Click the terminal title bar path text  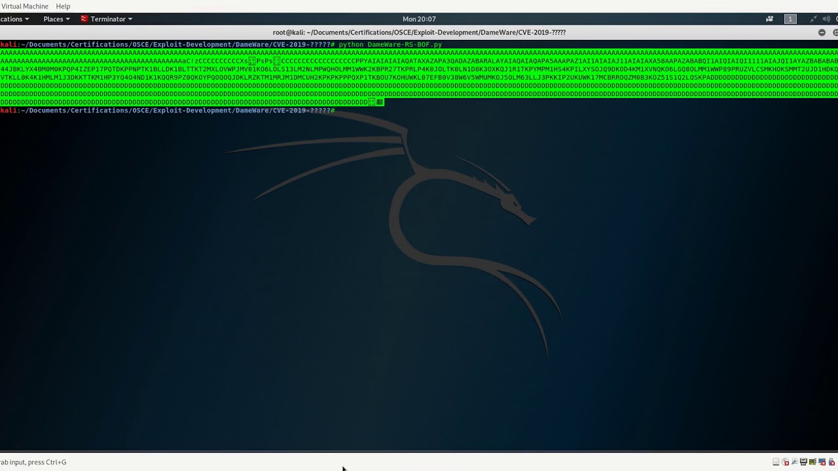419,32
